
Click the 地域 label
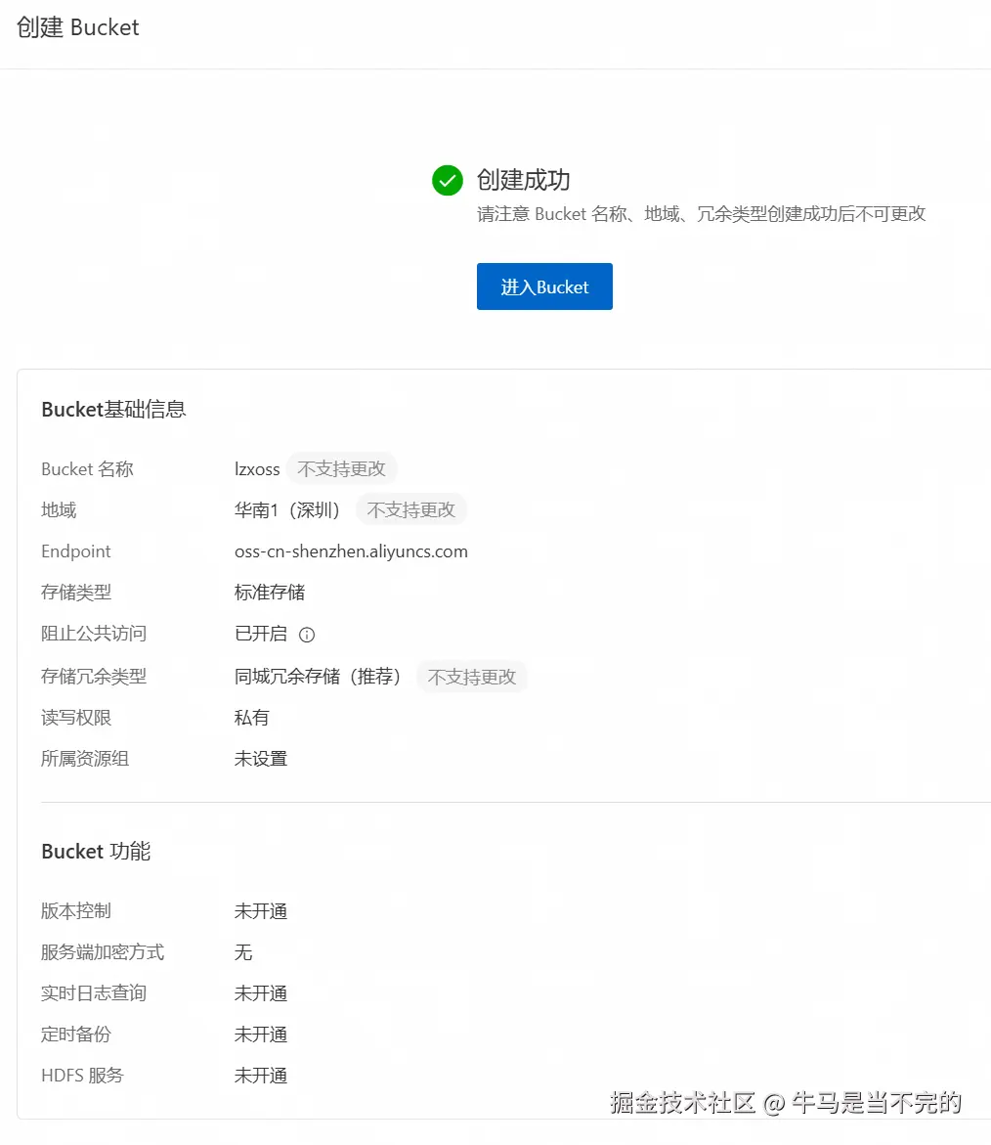59,509
